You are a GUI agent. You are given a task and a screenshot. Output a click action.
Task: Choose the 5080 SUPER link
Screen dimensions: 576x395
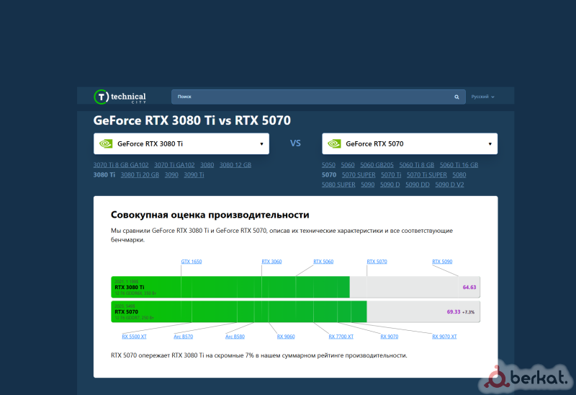coord(338,185)
